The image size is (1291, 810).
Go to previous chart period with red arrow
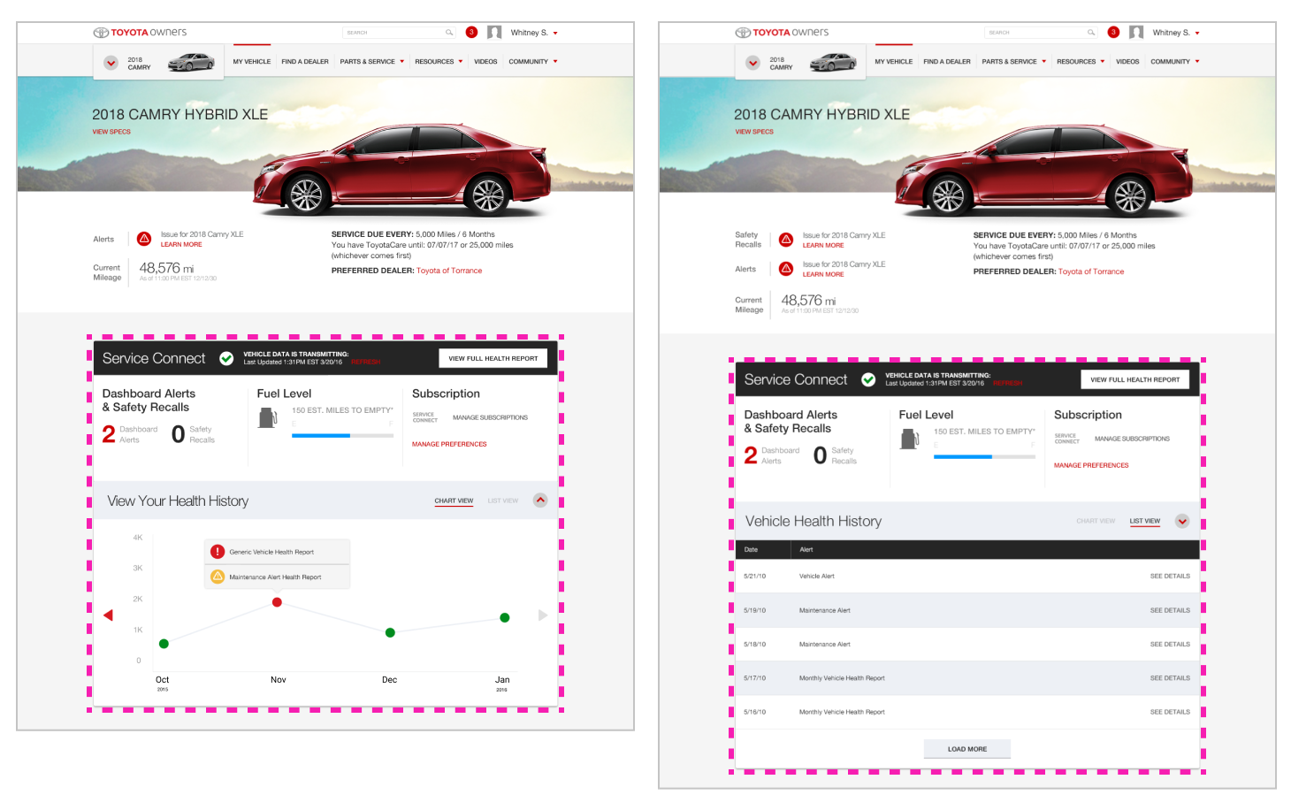point(108,615)
